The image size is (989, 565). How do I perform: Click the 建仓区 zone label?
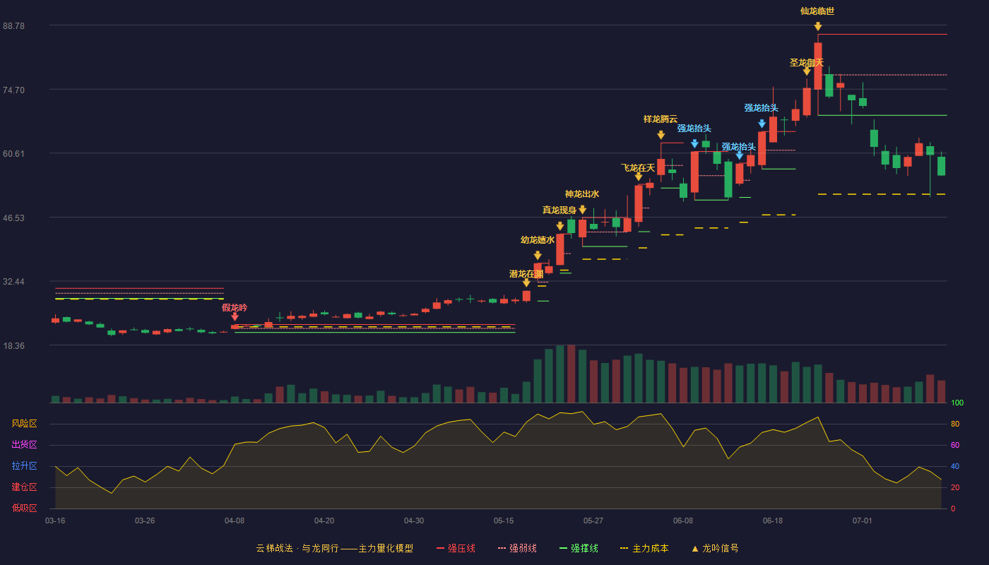tap(24, 487)
